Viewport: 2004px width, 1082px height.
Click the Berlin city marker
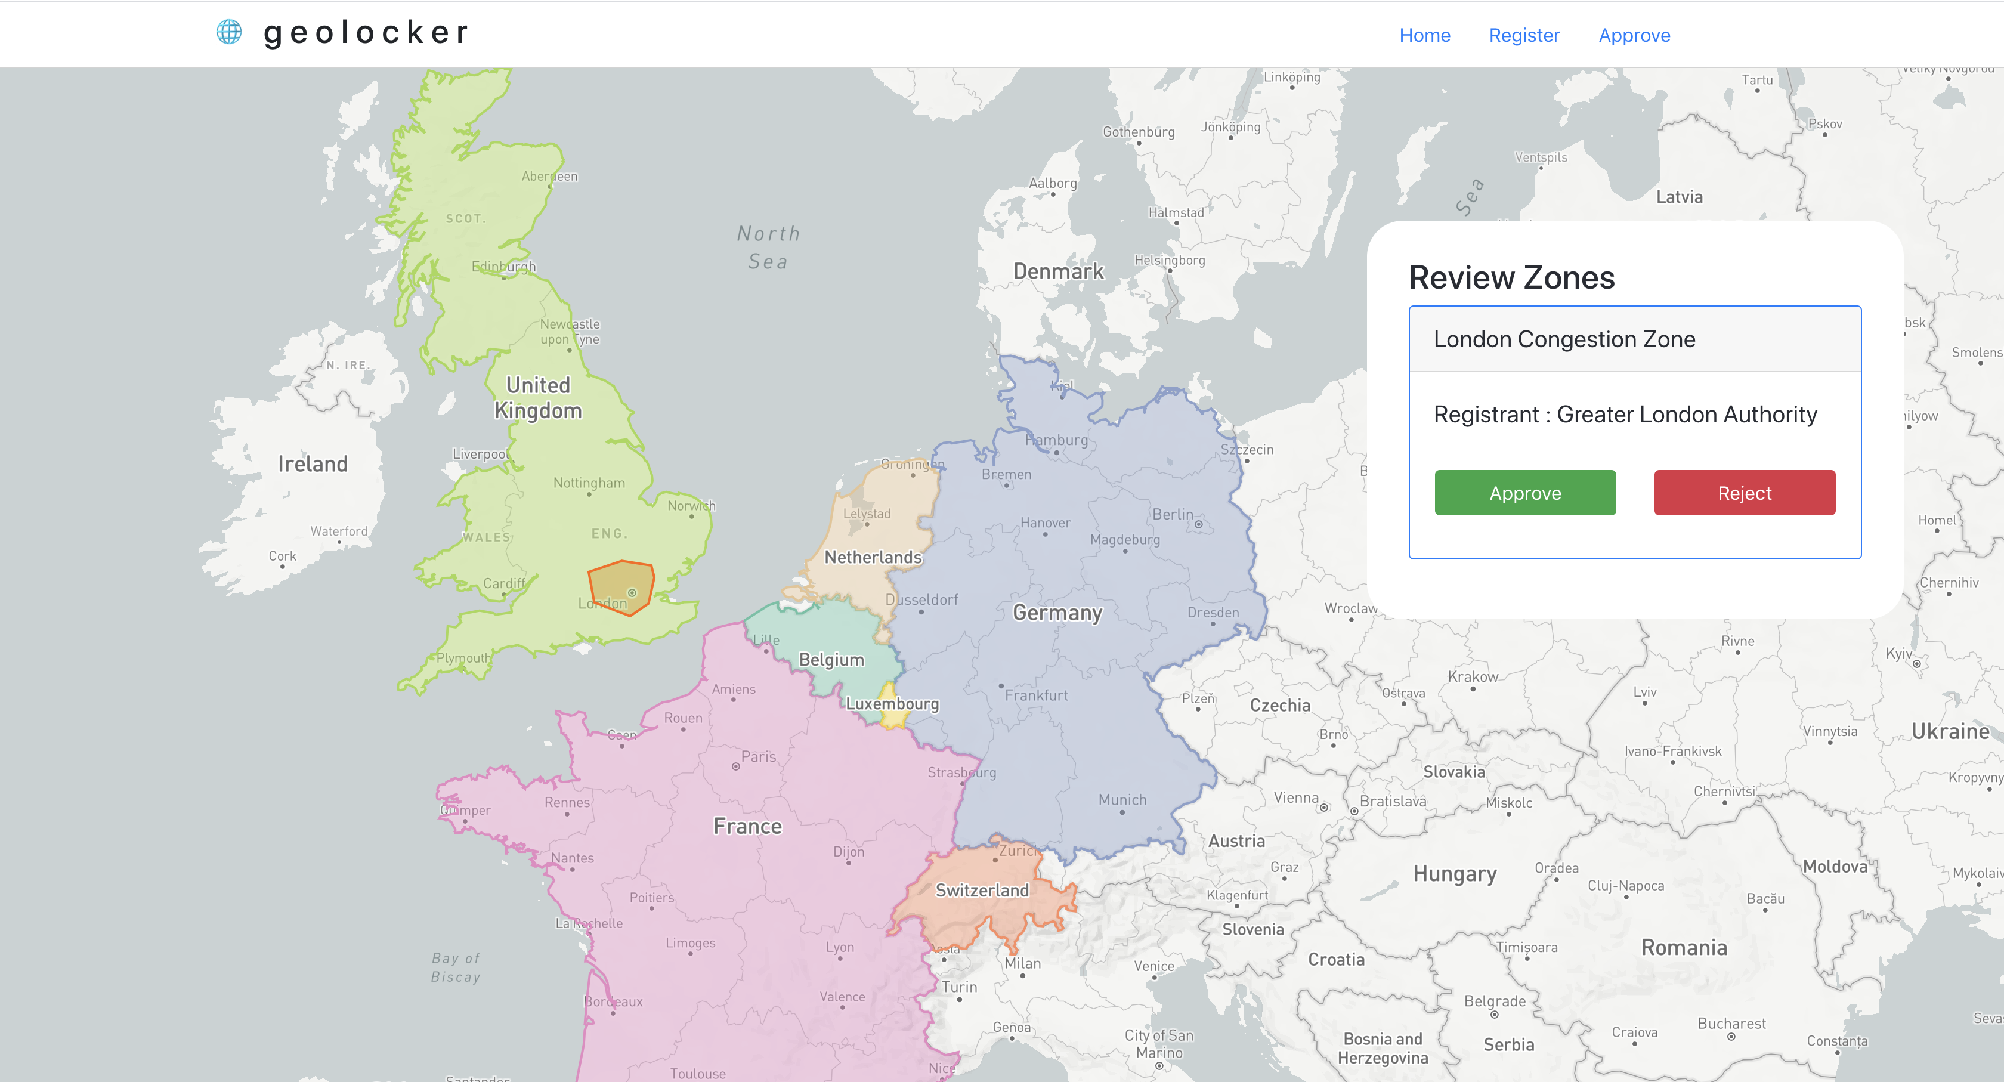pyautogui.click(x=1199, y=524)
